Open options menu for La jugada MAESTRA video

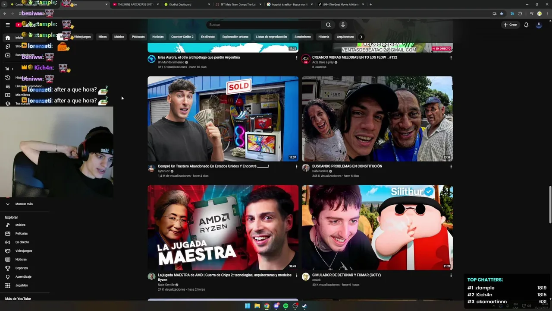[296, 275]
